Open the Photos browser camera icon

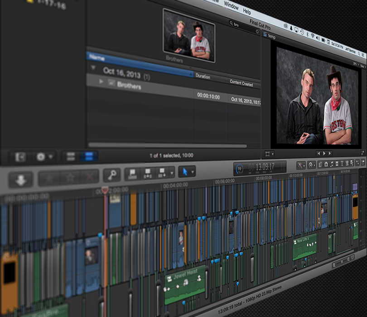point(326,164)
